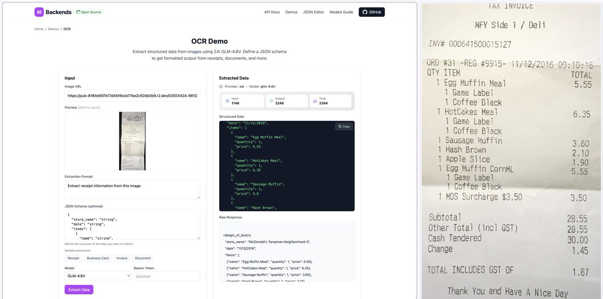Click the Open Source badge icon
Screen dimensions: 603x299
79,12
